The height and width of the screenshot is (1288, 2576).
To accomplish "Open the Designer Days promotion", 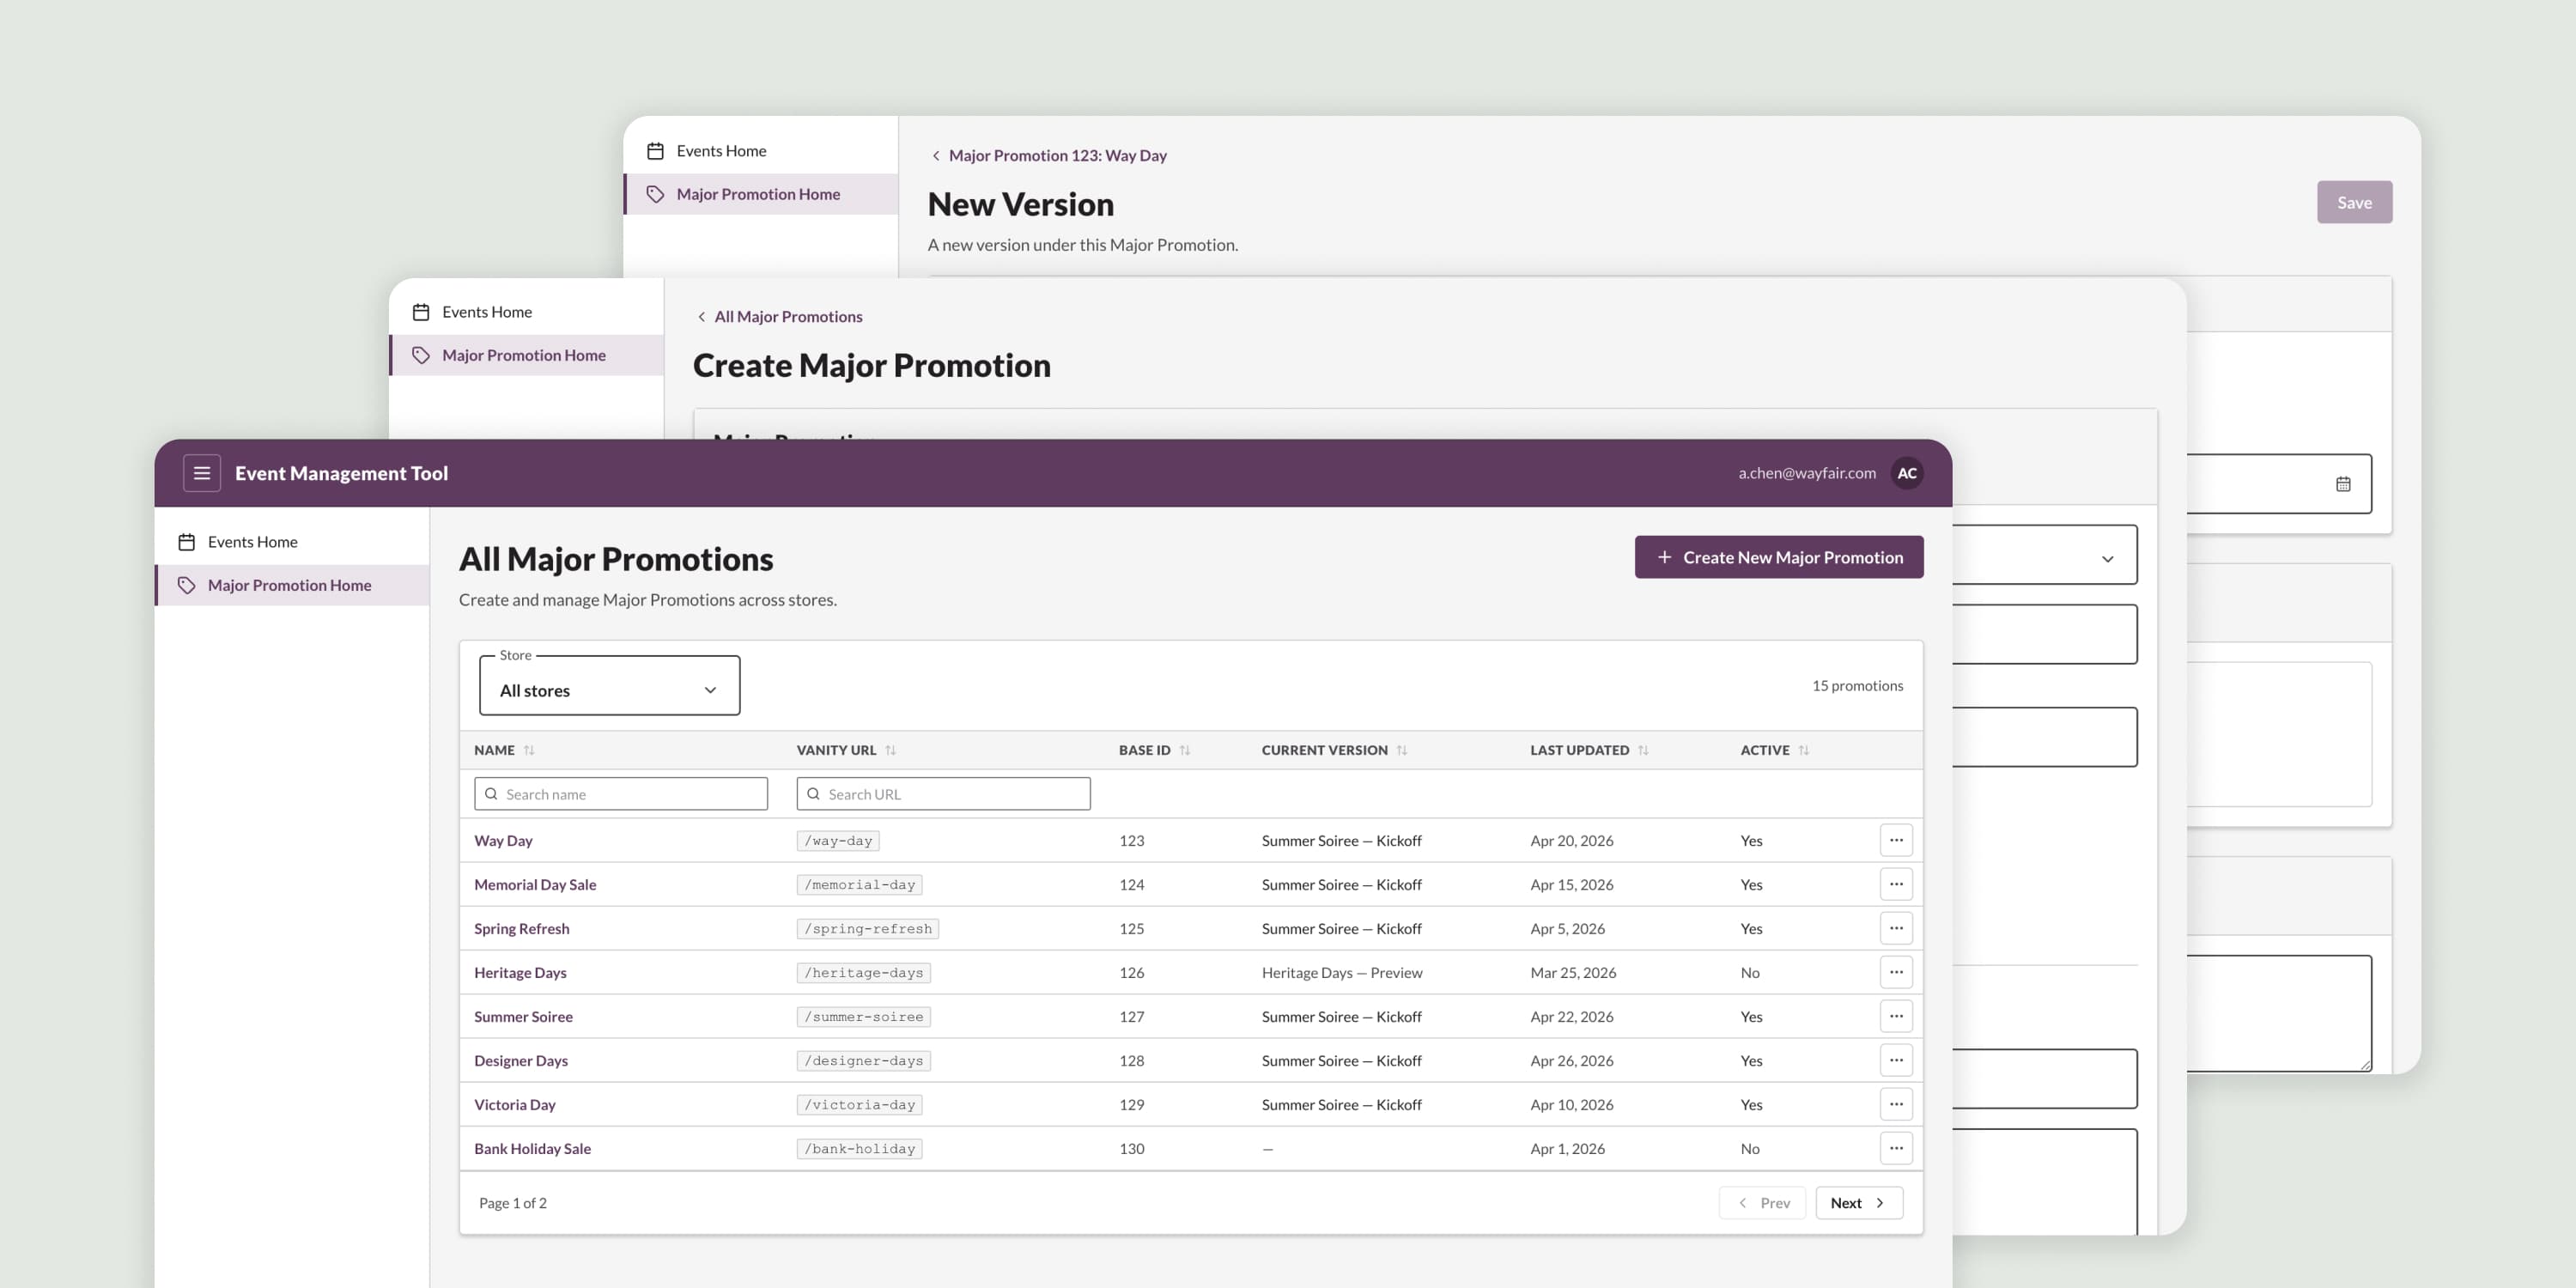I will click(521, 1061).
